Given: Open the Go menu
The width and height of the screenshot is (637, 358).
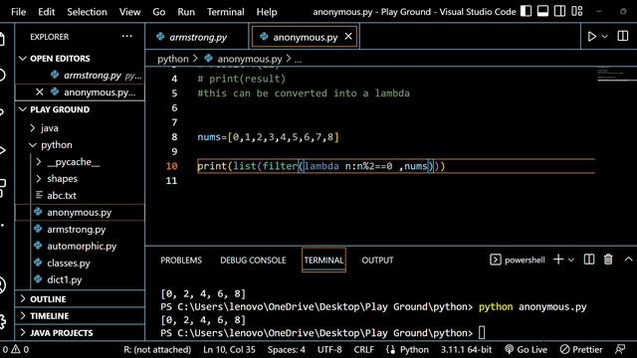Looking at the screenshot, I should tap(159, 12).
